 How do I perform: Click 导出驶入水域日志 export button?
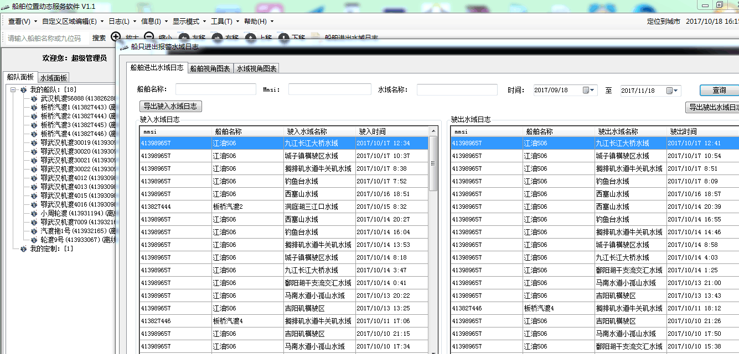click(171, 107)
